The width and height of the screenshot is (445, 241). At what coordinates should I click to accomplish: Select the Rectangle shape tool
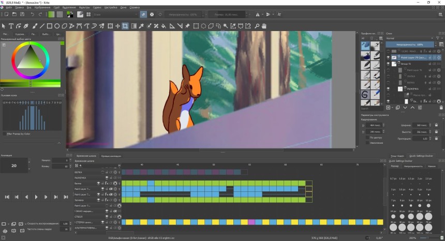click(50, 26)
